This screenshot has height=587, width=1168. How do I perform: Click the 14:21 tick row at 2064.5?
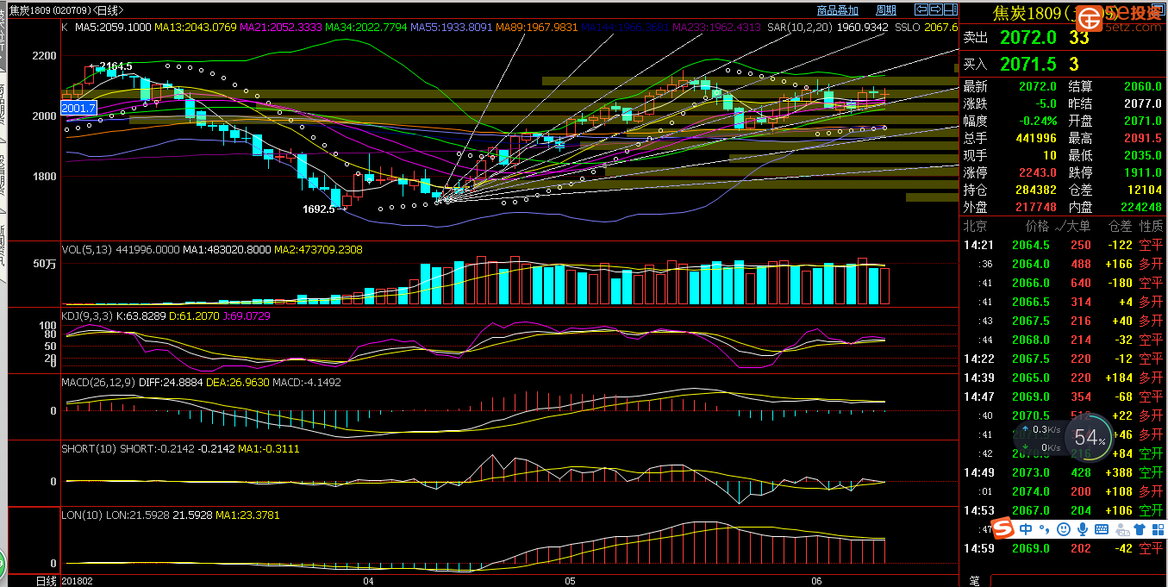click(x=1063, y=245)
